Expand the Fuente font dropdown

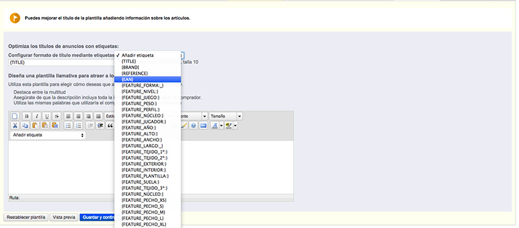point(205,116)
